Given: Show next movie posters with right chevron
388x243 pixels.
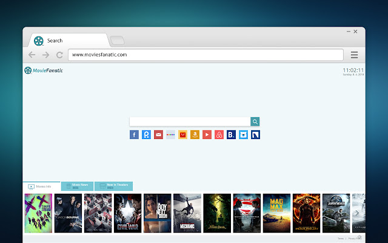Looking at the screenshot, I should coord(357,213).
